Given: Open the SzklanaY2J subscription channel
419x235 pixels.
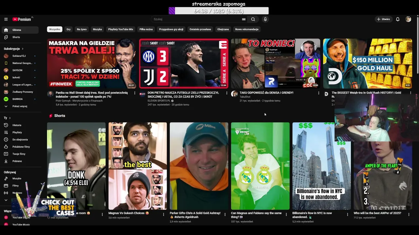Looking at the screenshot, I should pyautogui.click(x=20, y=56).
